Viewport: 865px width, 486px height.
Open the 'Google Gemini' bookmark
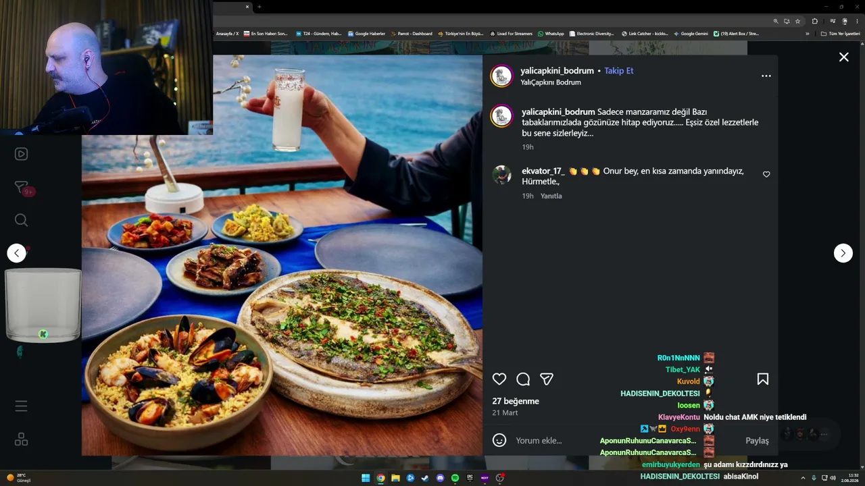691,34
